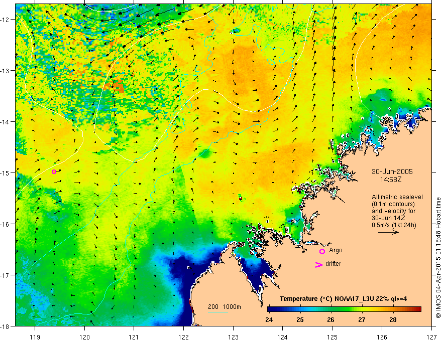Click the longitude label 125

coord(333,337)
